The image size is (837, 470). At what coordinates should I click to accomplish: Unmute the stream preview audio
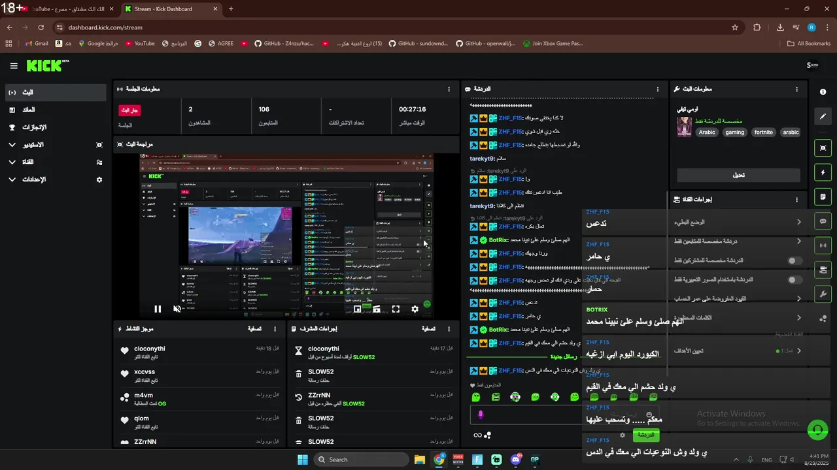pyautogui.click(x=177, y=309)
